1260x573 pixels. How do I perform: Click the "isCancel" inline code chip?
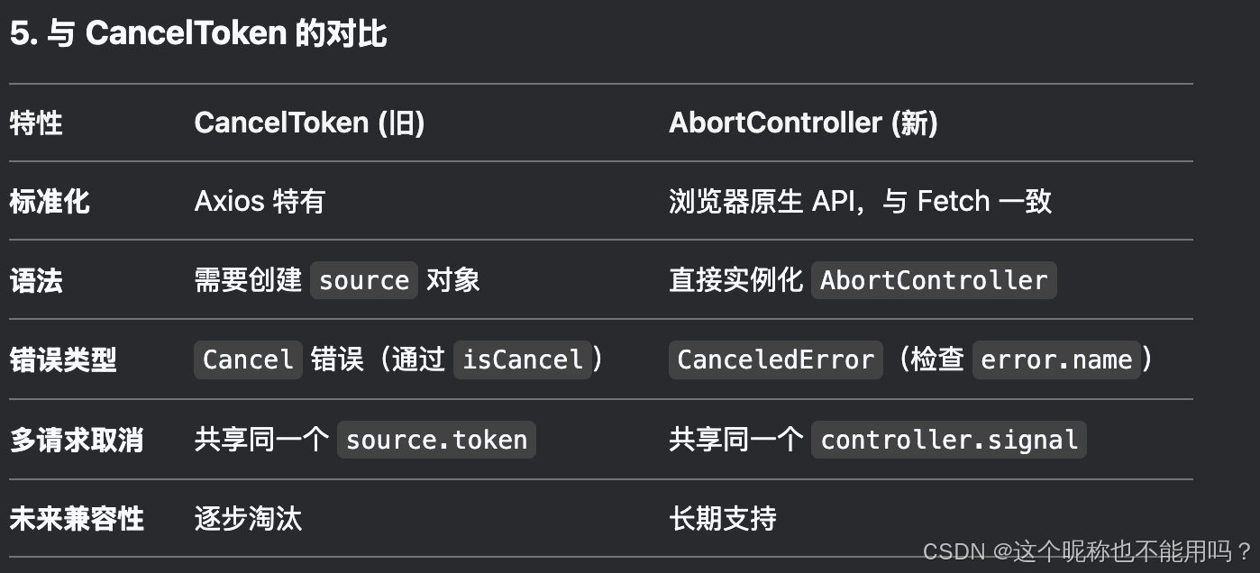coord(523,360)
